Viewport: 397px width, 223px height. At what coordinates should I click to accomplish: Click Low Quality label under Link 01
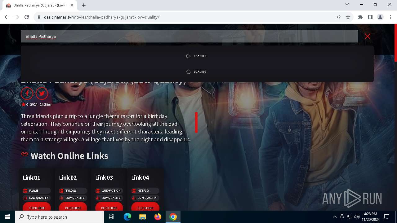[x=37, y=198]
